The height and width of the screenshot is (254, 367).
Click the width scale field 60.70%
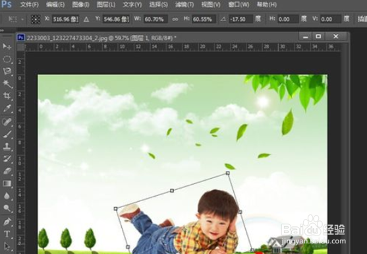point(155,19)
